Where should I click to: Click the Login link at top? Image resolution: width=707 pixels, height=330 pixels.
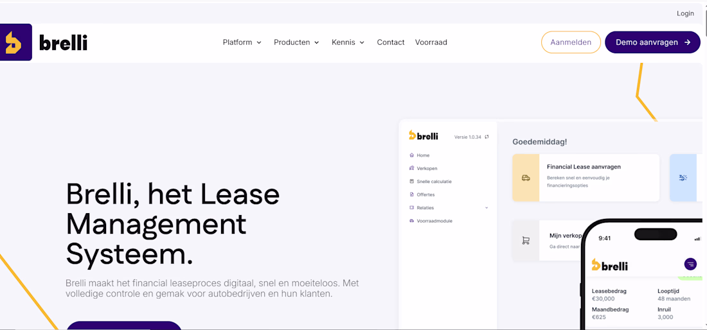coord(685,13)
